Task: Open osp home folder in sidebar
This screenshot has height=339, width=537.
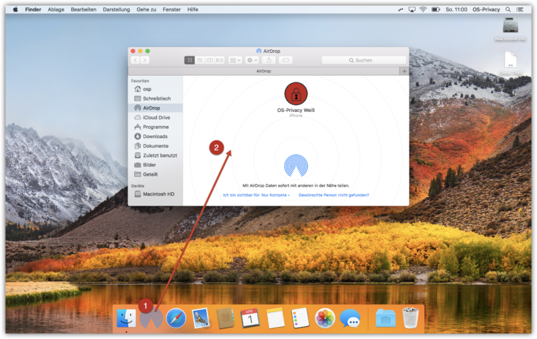Action: 156,89
